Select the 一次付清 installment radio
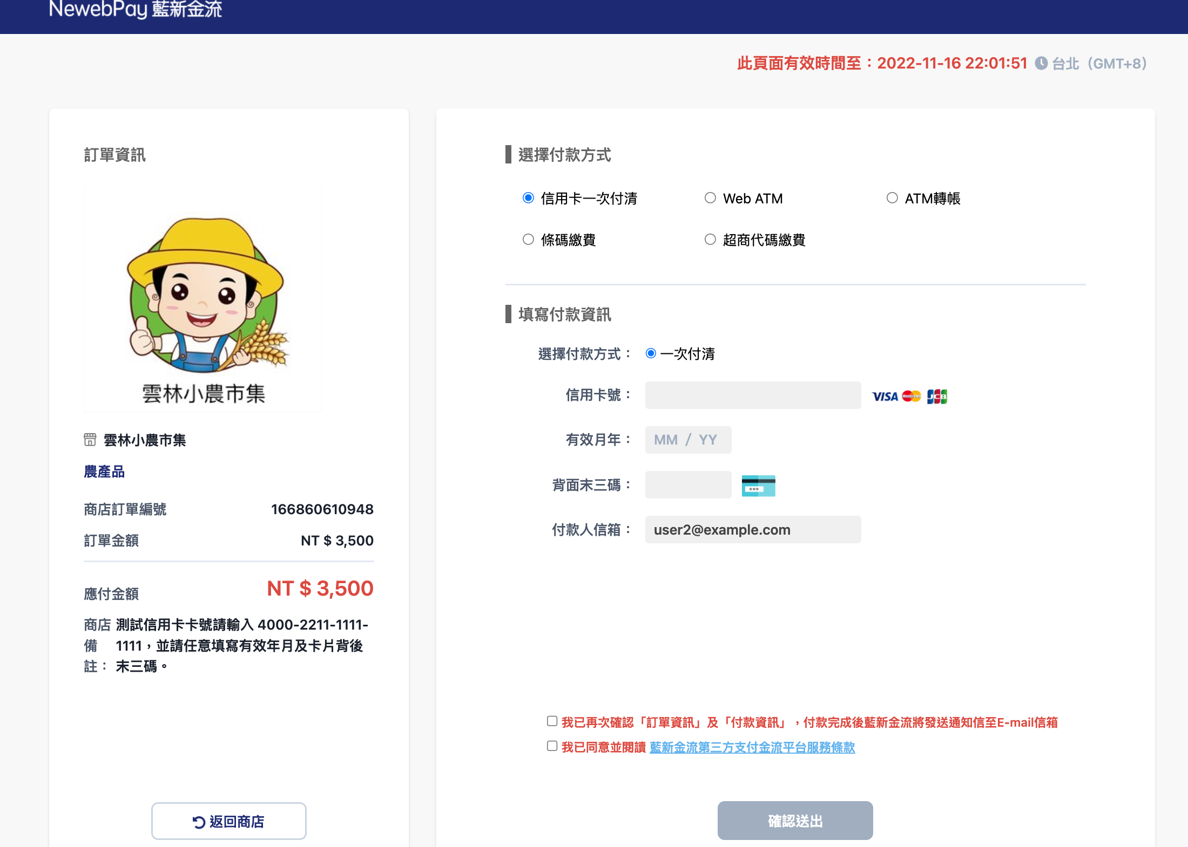The width and height of the screenshot is (1188, 847). [x=651, y=353]
